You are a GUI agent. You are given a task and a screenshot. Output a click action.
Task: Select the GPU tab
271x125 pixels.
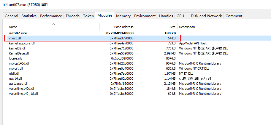click(x=180, y=16)
